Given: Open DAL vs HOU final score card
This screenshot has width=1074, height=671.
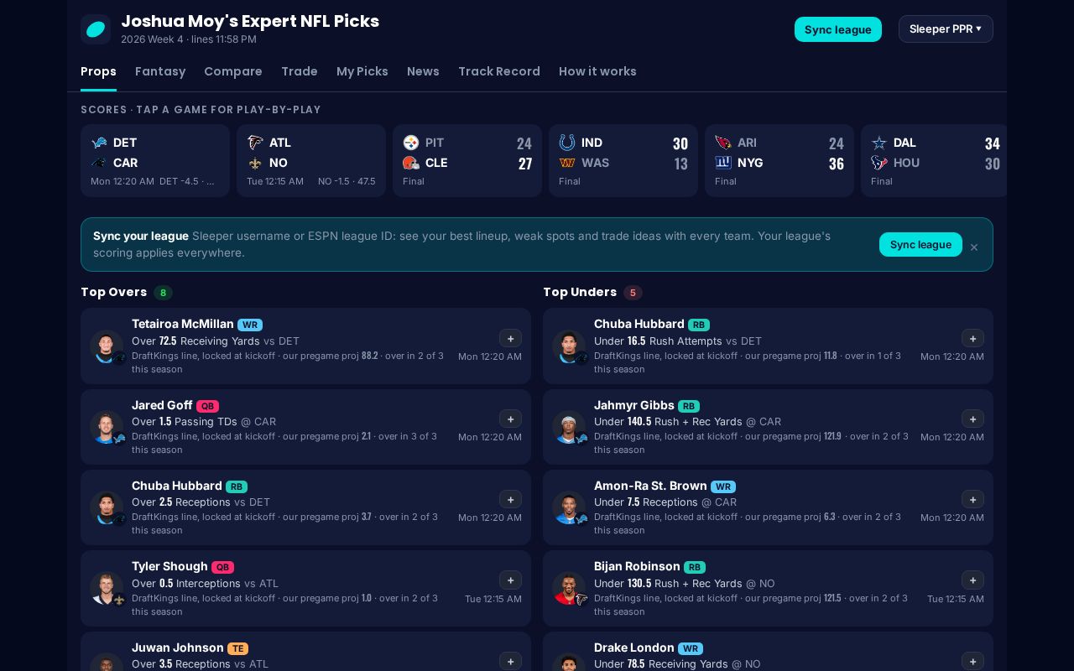Looking at the screenshot, I should pyautogui.click(x=934, y=160).
